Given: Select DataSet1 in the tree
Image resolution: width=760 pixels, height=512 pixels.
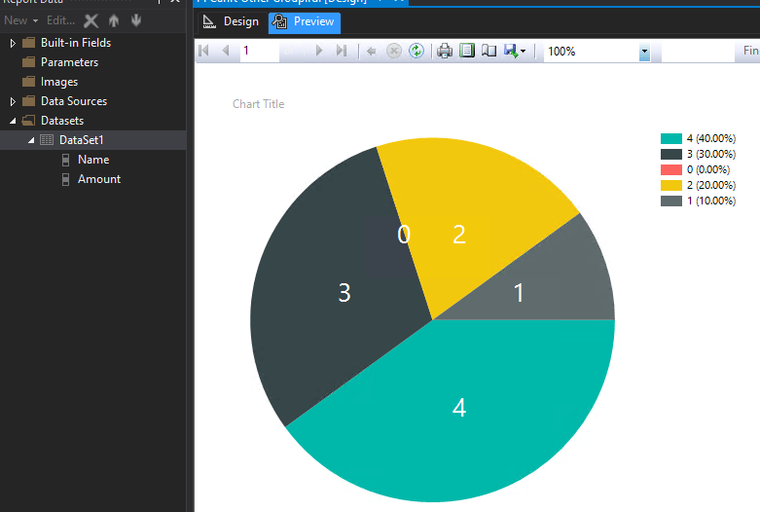Looking at the screenshot, I should click(x=82, y=140).
